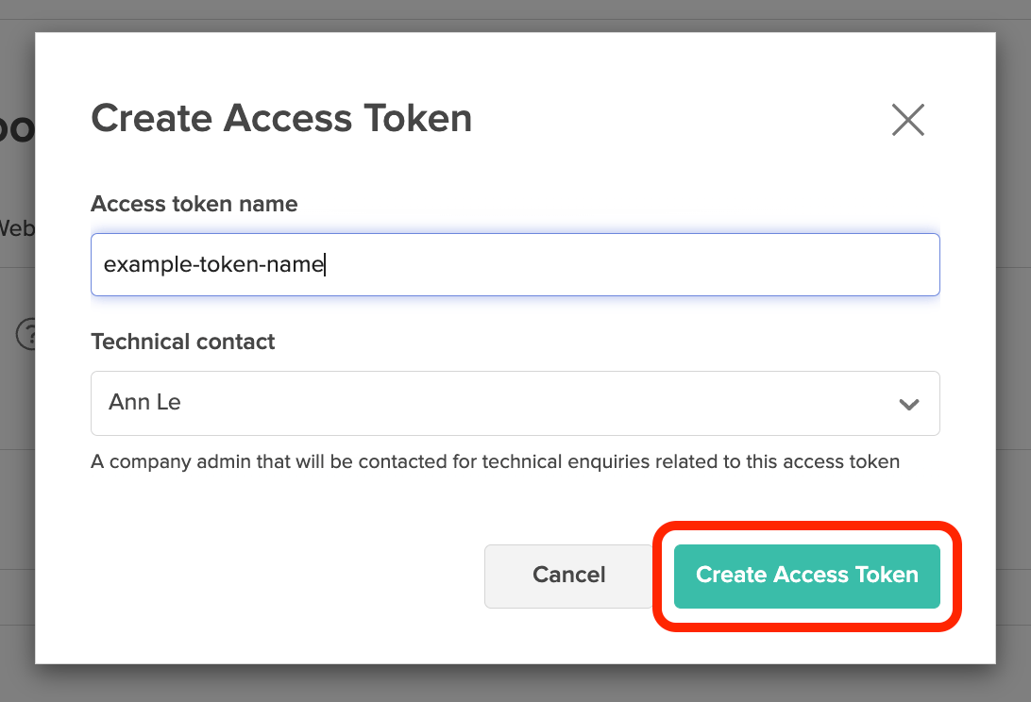Click the Technical contact label
Screen dimensions: 1031x702
(x=183, y=342)
